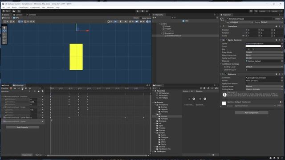This screenshot has width=285, height=160.
Task: Open the File menu
Action: click(3, 8)
